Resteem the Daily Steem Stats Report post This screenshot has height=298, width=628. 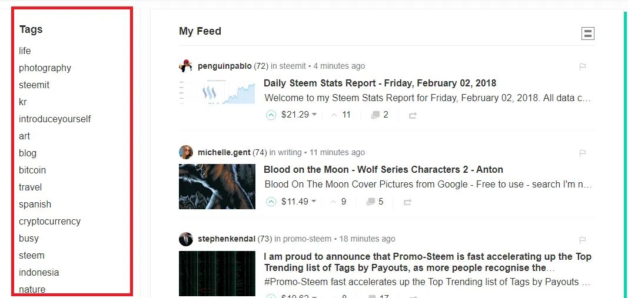coord(413,115)
